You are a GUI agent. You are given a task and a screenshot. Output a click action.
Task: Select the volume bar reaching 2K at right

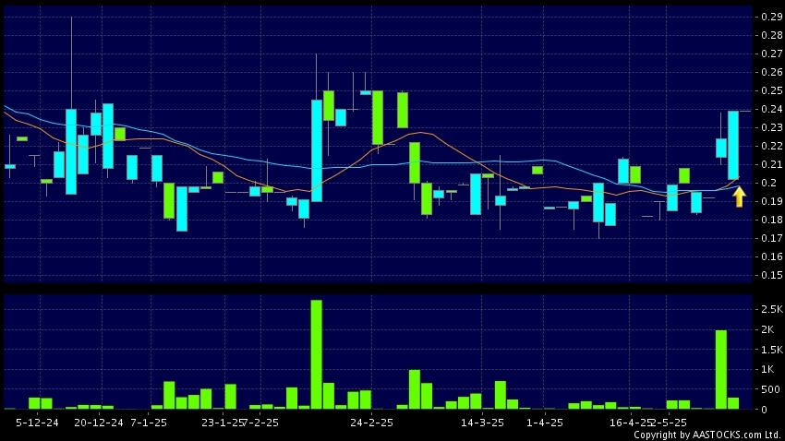721,370
